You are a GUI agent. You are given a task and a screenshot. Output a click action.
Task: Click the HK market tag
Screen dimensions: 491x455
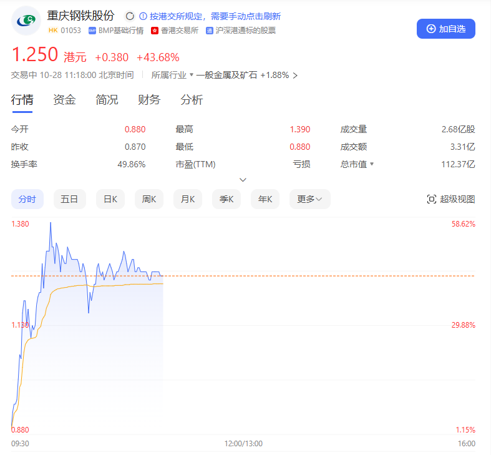[53, 31]
